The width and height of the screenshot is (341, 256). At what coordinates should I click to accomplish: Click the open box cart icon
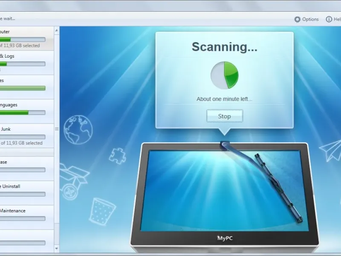point(74,181)
